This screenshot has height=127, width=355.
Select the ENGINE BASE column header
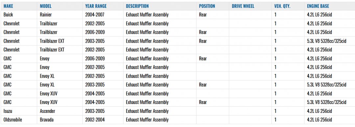(318, 6)
